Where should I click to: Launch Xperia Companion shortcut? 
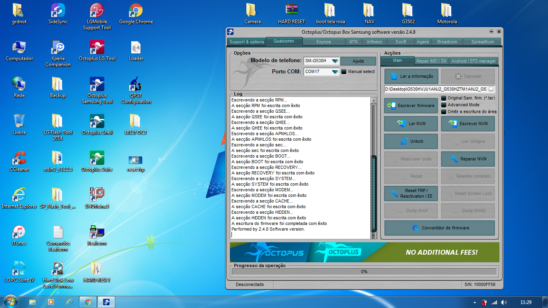click(x=58, y=54)
